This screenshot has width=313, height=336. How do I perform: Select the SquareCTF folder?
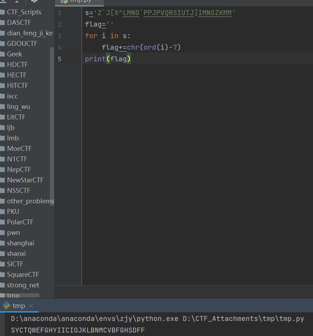[23, 275]
